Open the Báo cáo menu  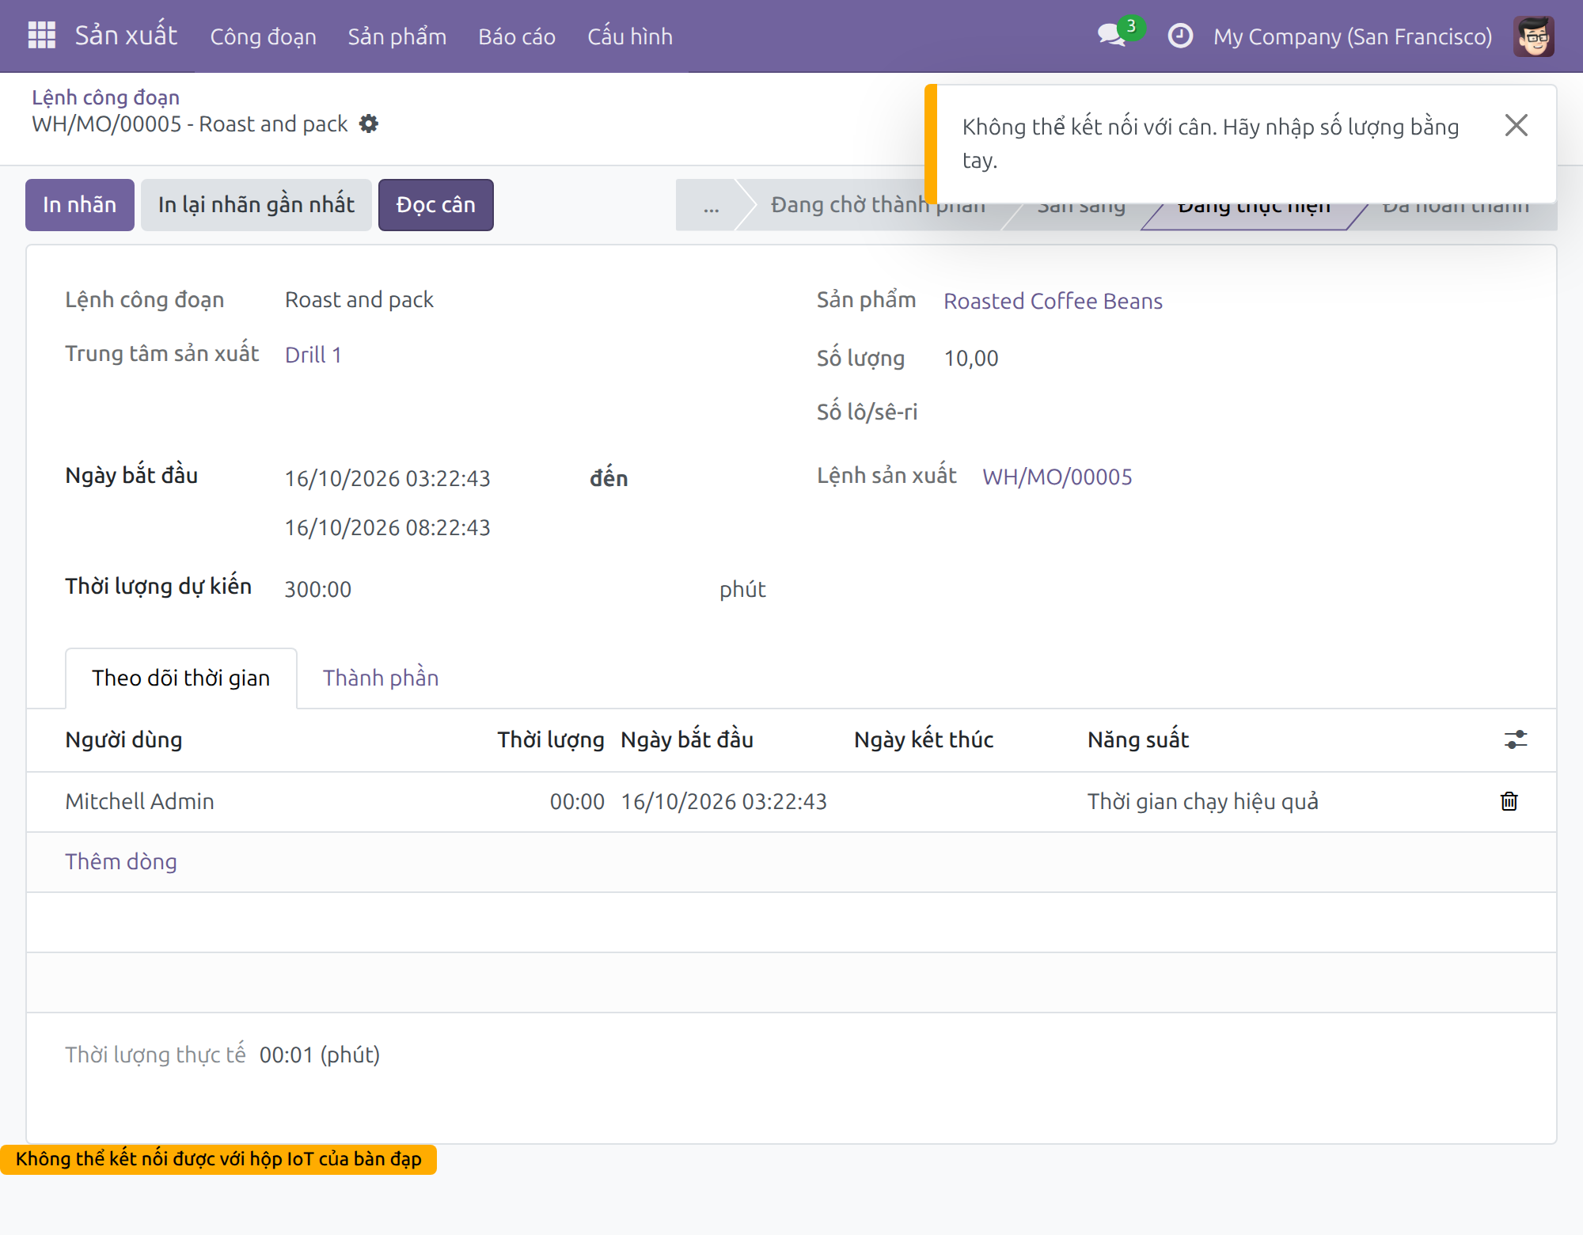pyautogui.click(x=517, y=36)
